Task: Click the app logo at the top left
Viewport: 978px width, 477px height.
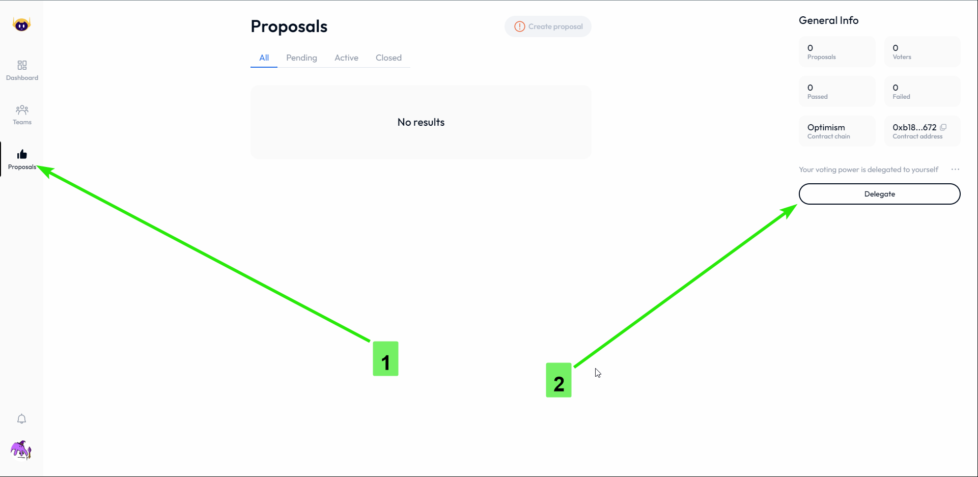Action: click(21, 23)
